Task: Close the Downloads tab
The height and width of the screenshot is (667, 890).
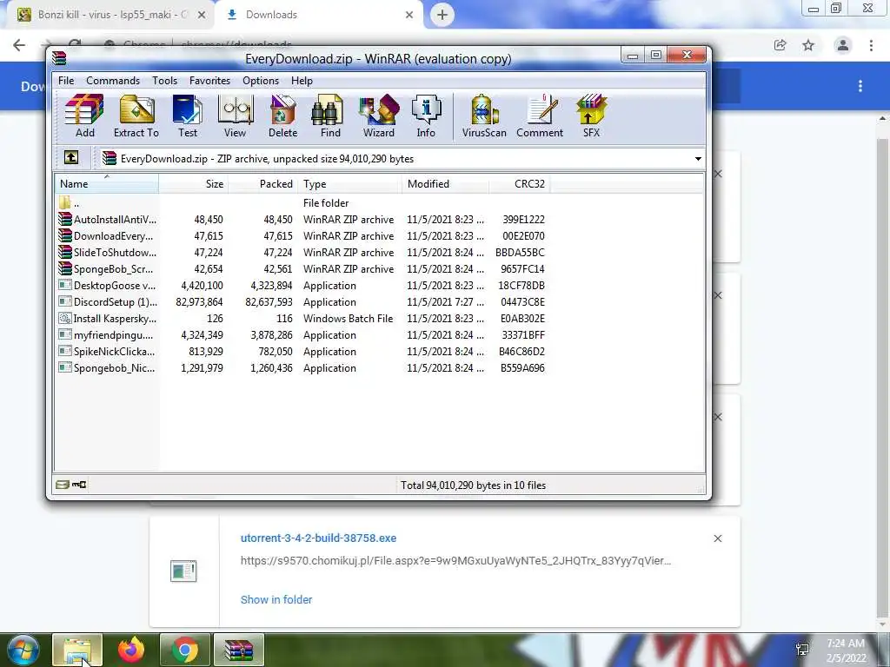Action: [409, 15]
